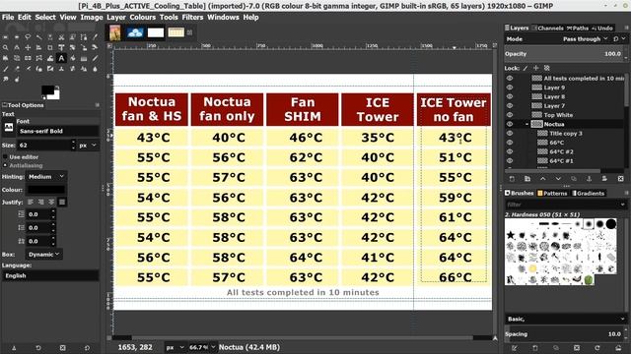This screenshot has width=631, height=354.
Task: Hide the Layer 9 layer
Action: pyautogui.click(x=510, y=88)
